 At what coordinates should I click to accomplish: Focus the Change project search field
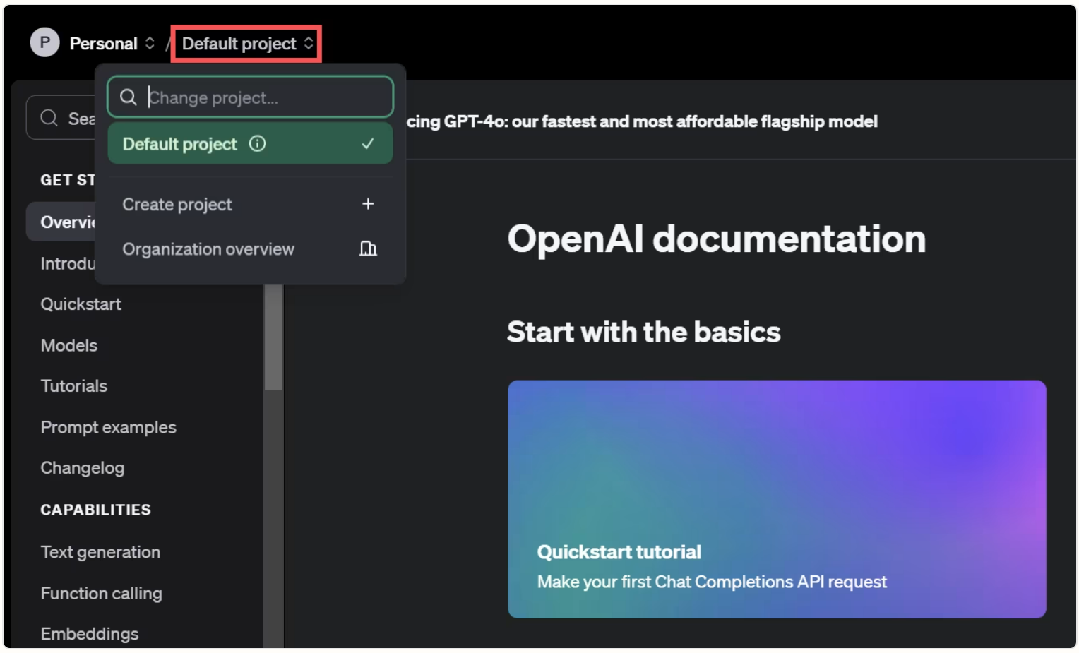click(x=250, y=97)
